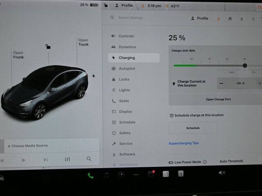
Task: Select Auto Threshold for Low Power Mode
Action: pos(231,161)
